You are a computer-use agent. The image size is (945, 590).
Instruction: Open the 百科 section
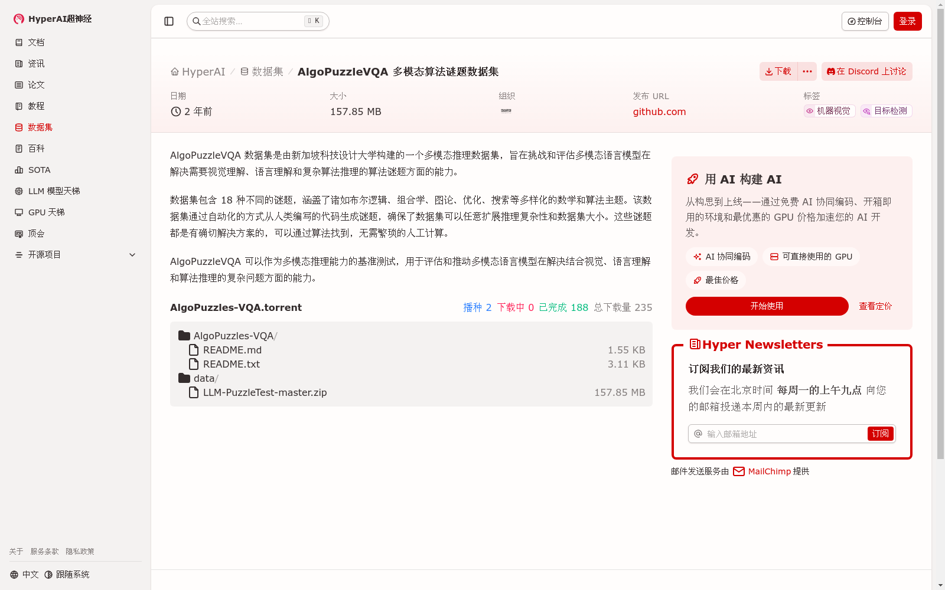(35, 148)
